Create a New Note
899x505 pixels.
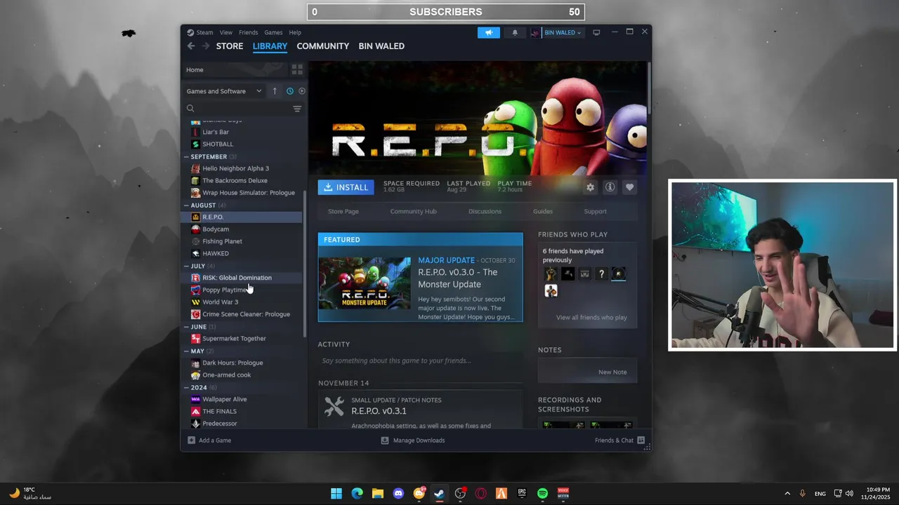coord(612,372)
